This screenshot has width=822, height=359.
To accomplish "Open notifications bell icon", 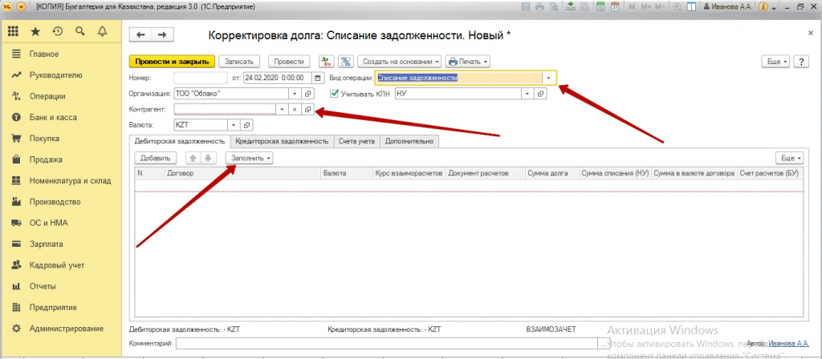I will [102, 31].
